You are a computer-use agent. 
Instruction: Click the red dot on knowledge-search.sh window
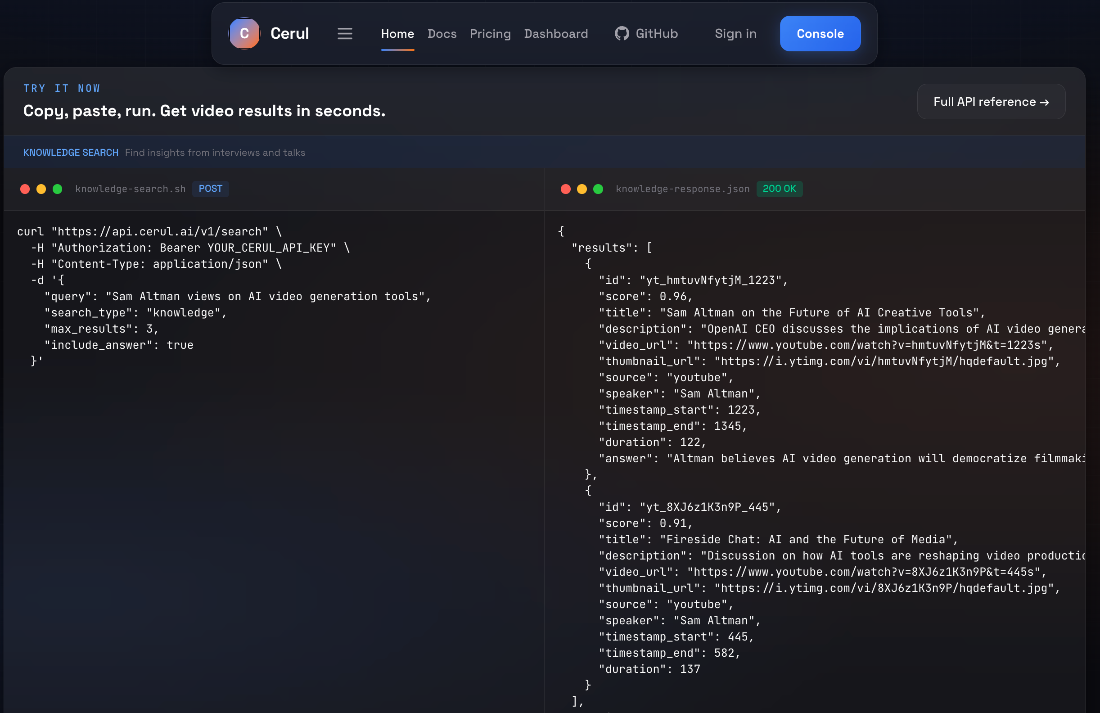pyautogui.click(x=25, y=189)
